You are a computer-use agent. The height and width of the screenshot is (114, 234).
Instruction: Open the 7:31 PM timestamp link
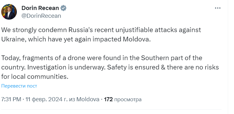11,99
